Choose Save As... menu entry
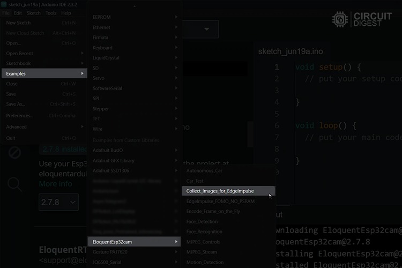Screen dimensions: 402x268 (44, 104)
